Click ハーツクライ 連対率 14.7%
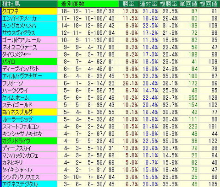The height and width of the screenshot is (187, 220). (150, 91)
